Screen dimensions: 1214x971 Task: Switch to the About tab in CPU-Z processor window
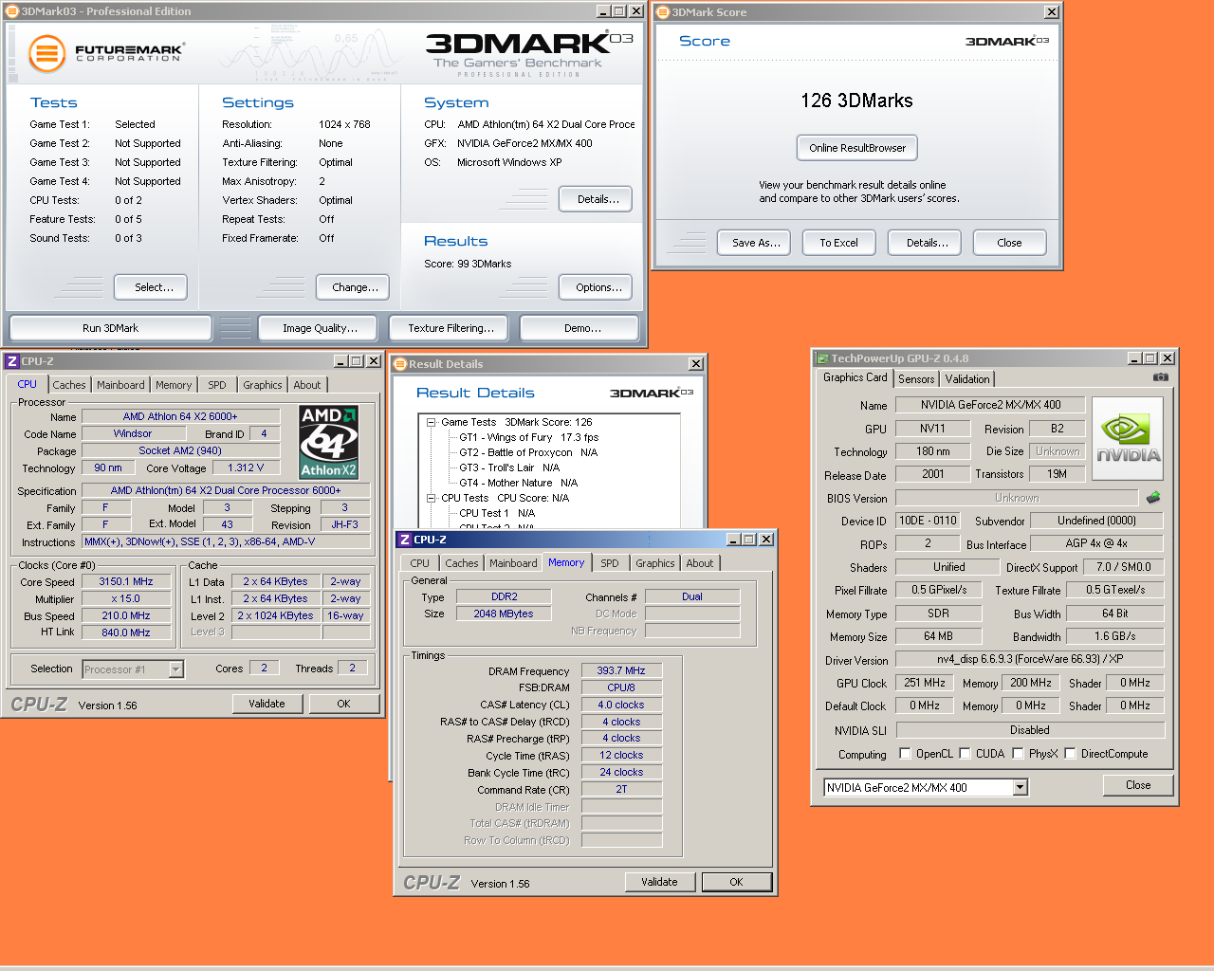(306, 385)
